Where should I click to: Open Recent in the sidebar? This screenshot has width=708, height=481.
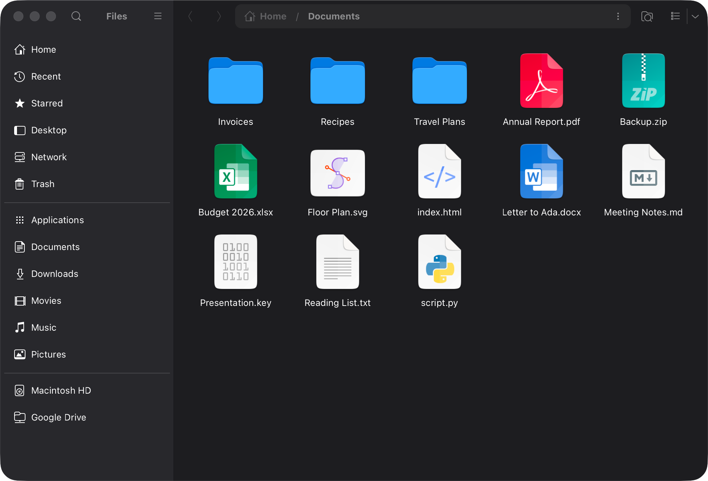[87, 76]
